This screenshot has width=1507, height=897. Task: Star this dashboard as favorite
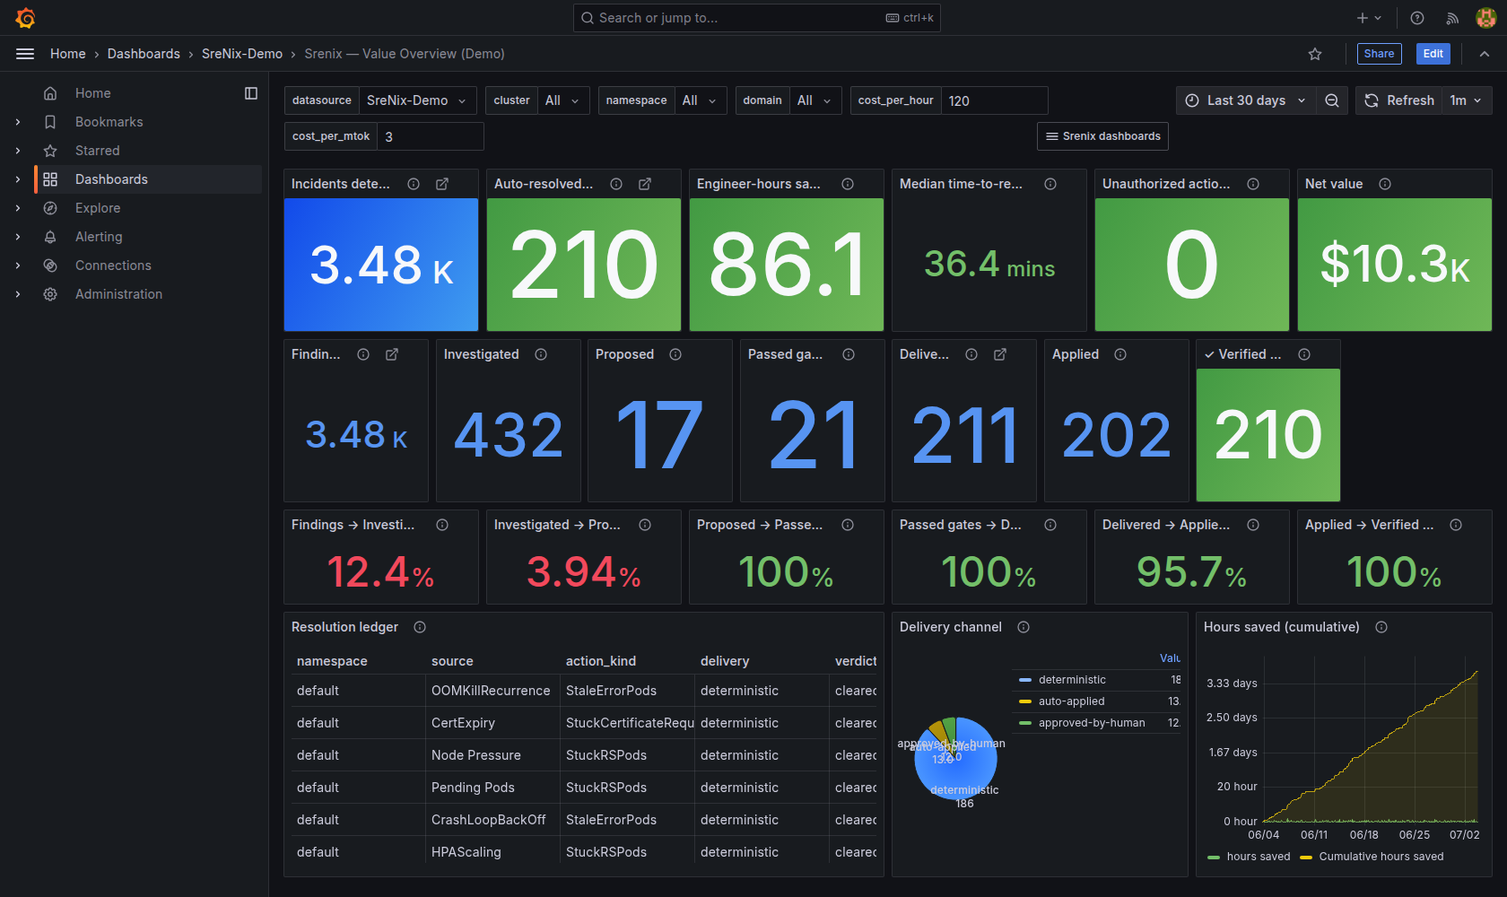point(1315,54)
